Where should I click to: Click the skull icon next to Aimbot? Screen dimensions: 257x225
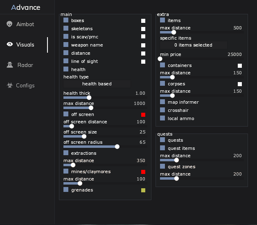10,24
